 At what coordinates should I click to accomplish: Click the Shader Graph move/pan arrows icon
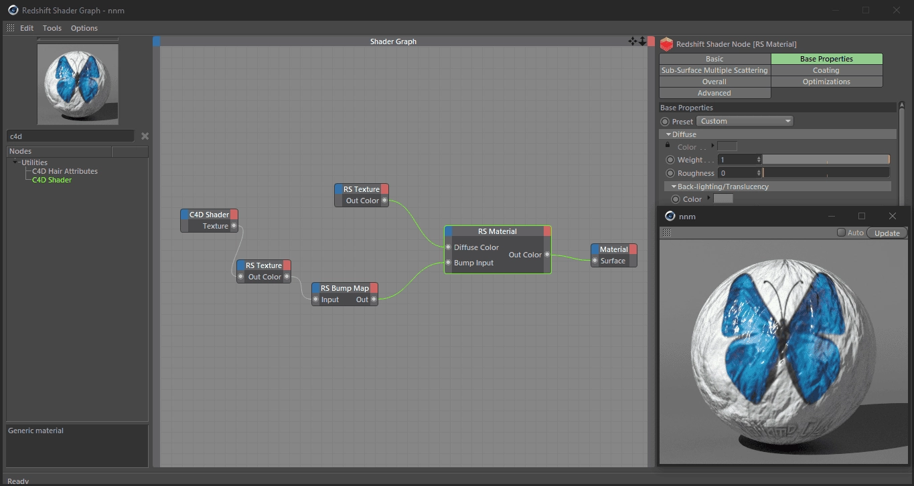coord(633,41)
